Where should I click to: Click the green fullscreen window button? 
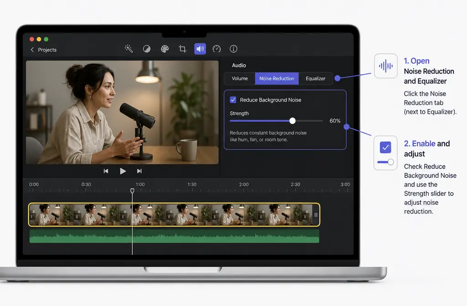click(x=46, y=39)
